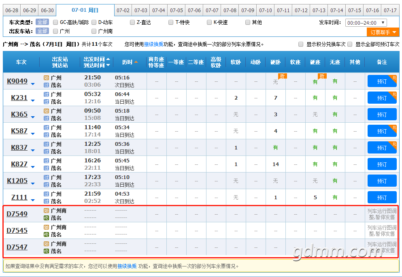The width and height of the screenshot is (402, 277).
Task: Sort descending by arrival time arrow
Action: point(108,65)
